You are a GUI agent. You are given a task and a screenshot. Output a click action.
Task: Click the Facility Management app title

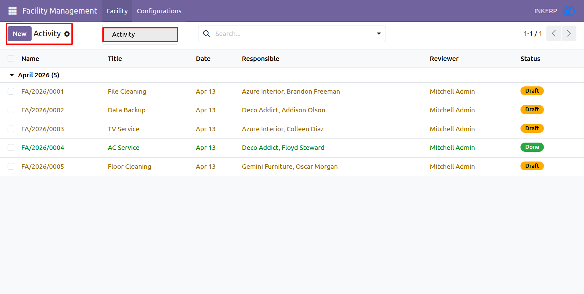60,11
